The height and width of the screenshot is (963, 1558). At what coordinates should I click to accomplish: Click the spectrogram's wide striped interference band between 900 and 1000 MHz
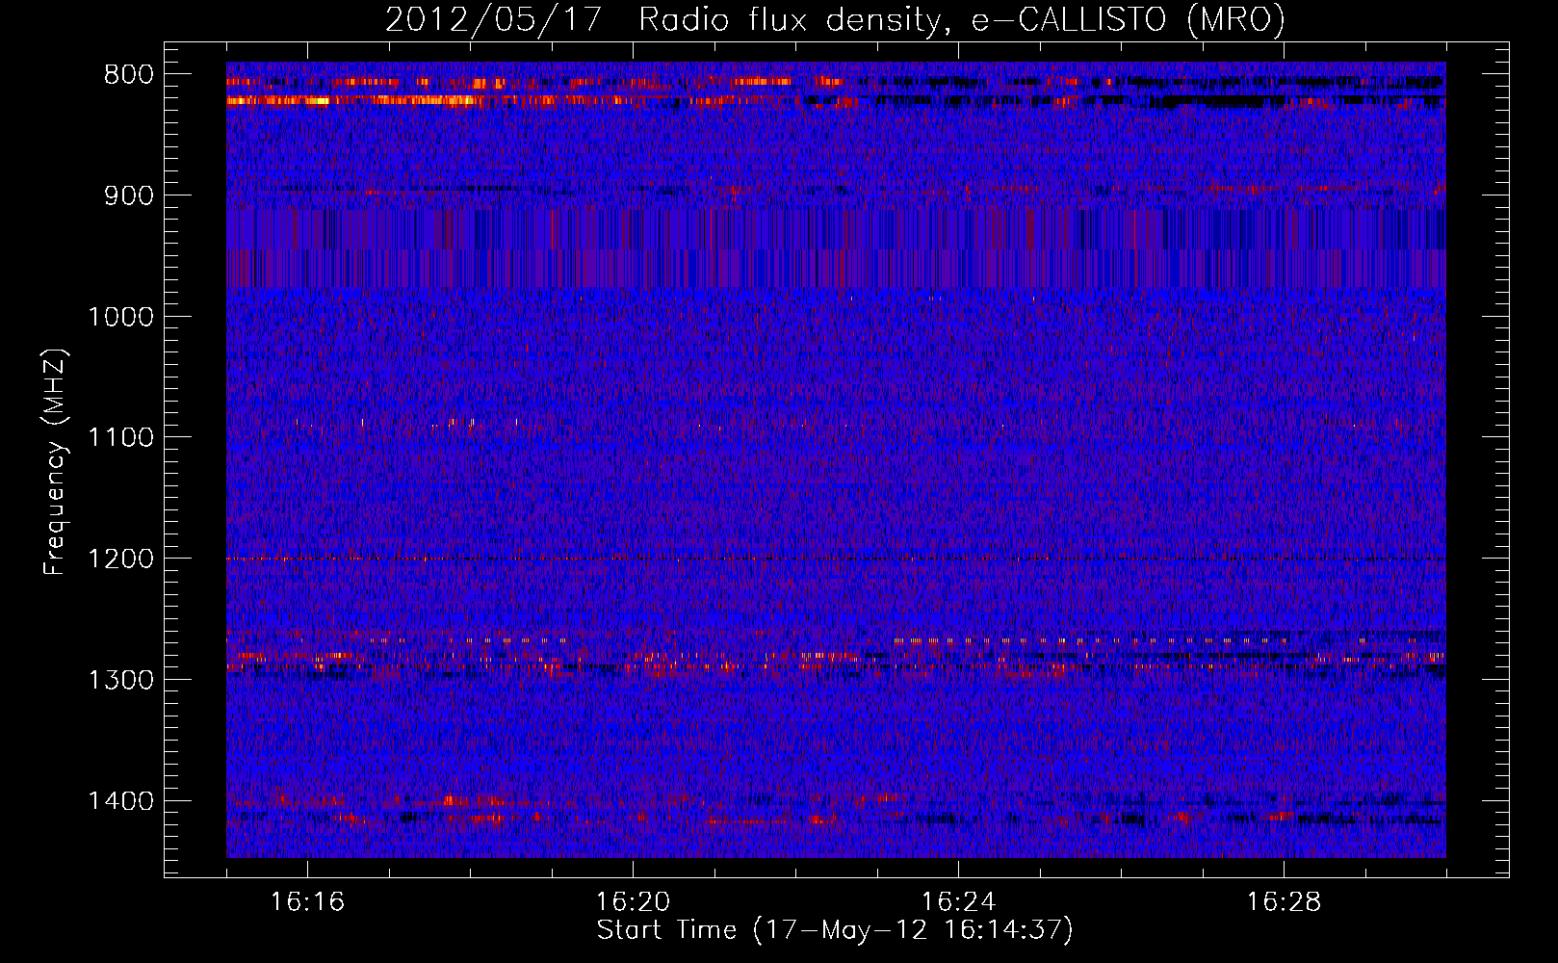(x=836, y=247)
